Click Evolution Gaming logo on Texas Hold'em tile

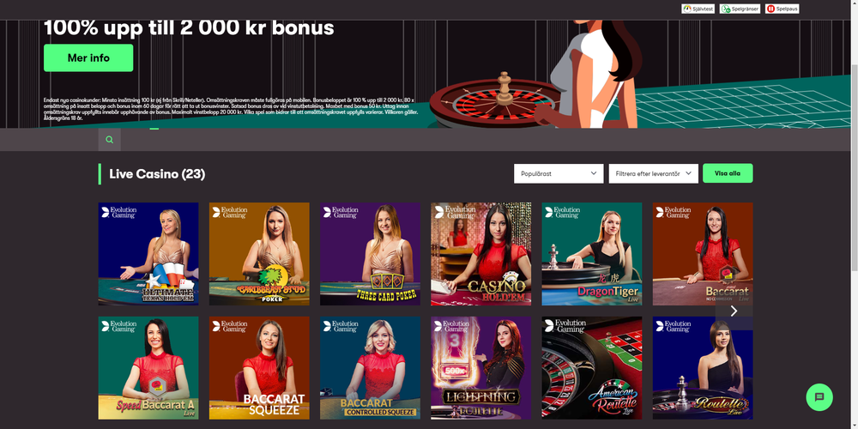tap(118, 212)
